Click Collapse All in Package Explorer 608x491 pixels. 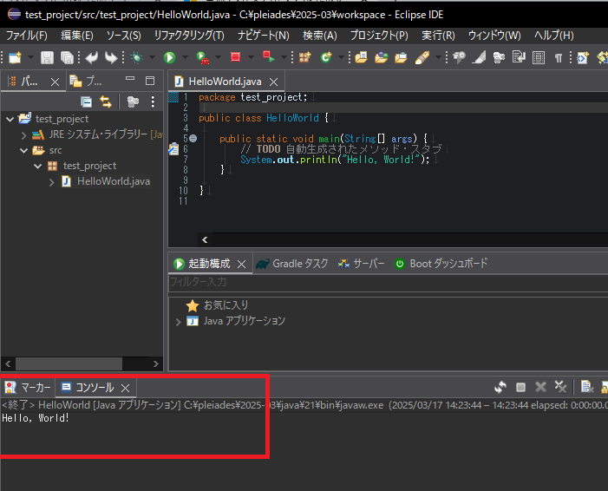click(86, 102)
